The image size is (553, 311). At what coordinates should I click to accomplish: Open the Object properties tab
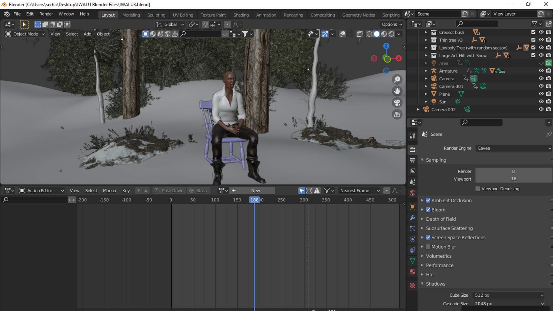tap(412, 207)
